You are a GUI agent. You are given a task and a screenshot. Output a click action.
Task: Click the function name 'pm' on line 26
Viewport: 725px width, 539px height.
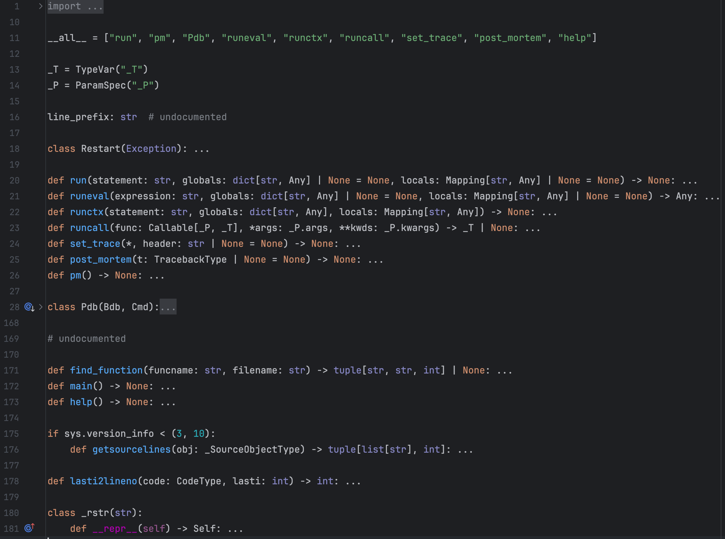tap(76, 275)
